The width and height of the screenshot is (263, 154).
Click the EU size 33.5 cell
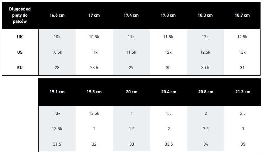tap(169, 144)
